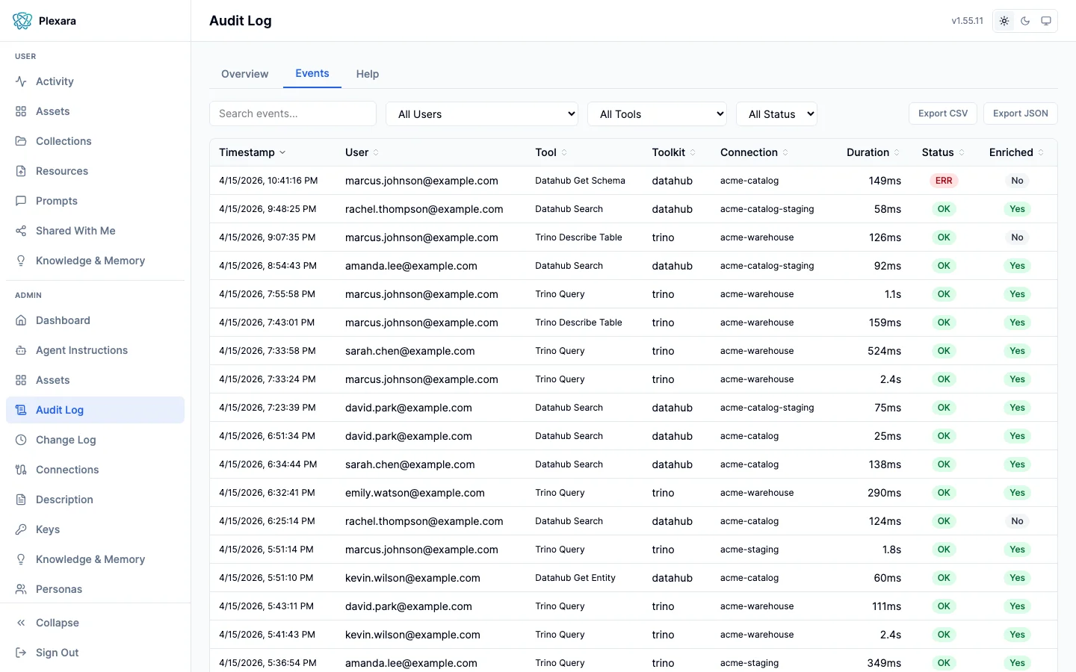Click the 524ms duration value
The image size is (1076, 672).
point(884,351)
